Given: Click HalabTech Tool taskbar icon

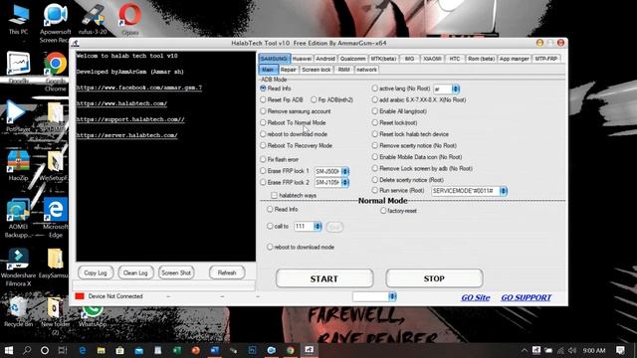Looking at the screenshot, I should click(x=310, y=349).
